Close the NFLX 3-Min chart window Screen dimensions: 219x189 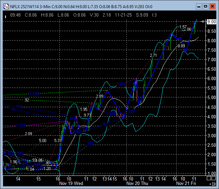(x=212, y=6)
